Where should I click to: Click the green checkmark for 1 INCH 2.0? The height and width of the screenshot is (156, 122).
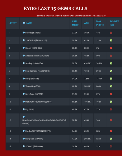[x=111, y=40]
